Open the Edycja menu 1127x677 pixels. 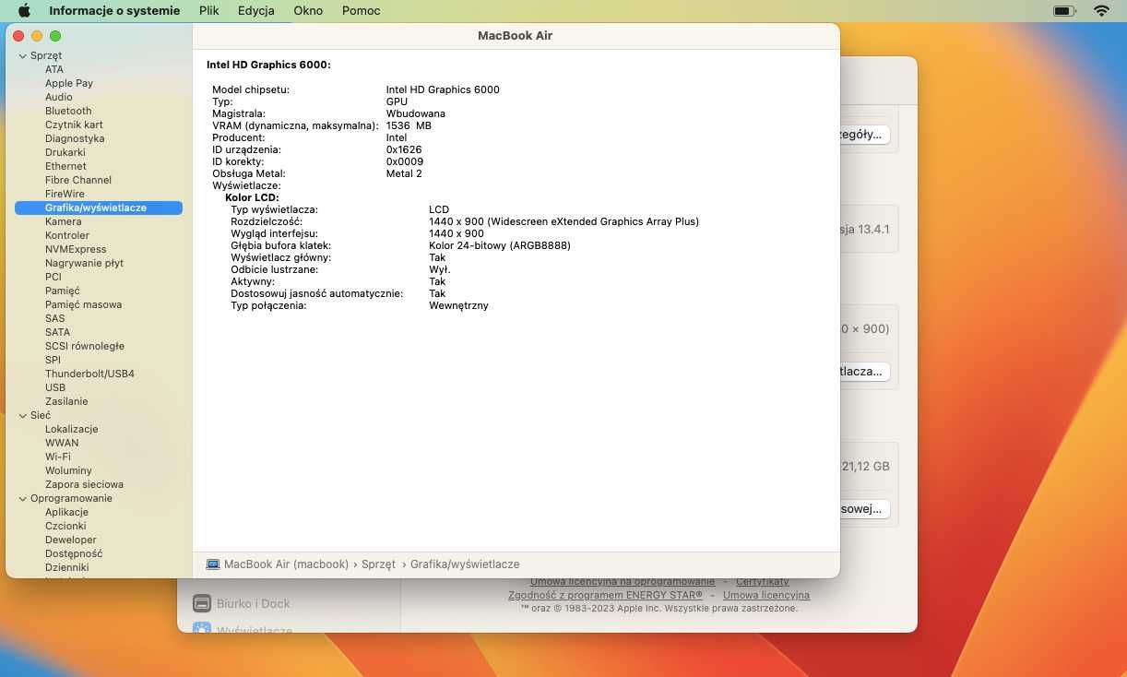255,11
